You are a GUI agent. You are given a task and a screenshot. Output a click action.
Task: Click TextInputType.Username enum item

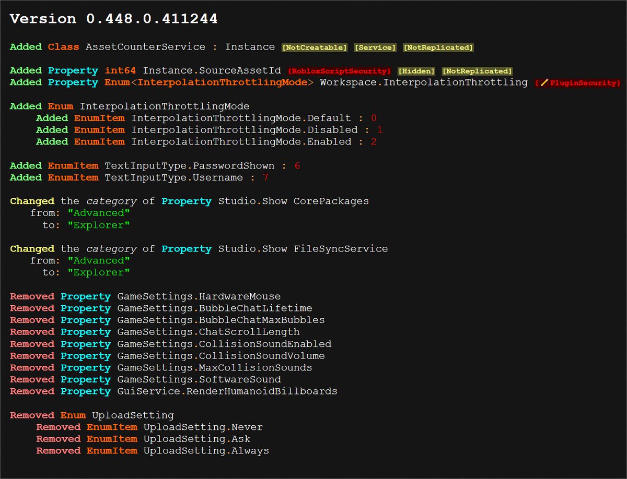(174, 177)
